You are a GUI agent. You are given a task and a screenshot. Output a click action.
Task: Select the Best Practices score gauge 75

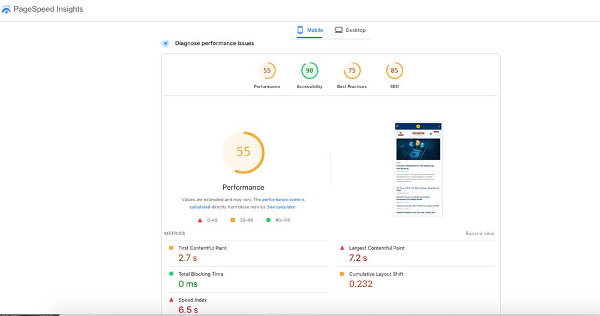click(x=352, y=71)
